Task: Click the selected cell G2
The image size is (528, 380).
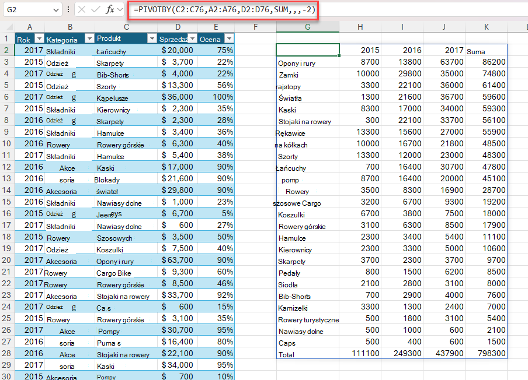Action: 308,50
